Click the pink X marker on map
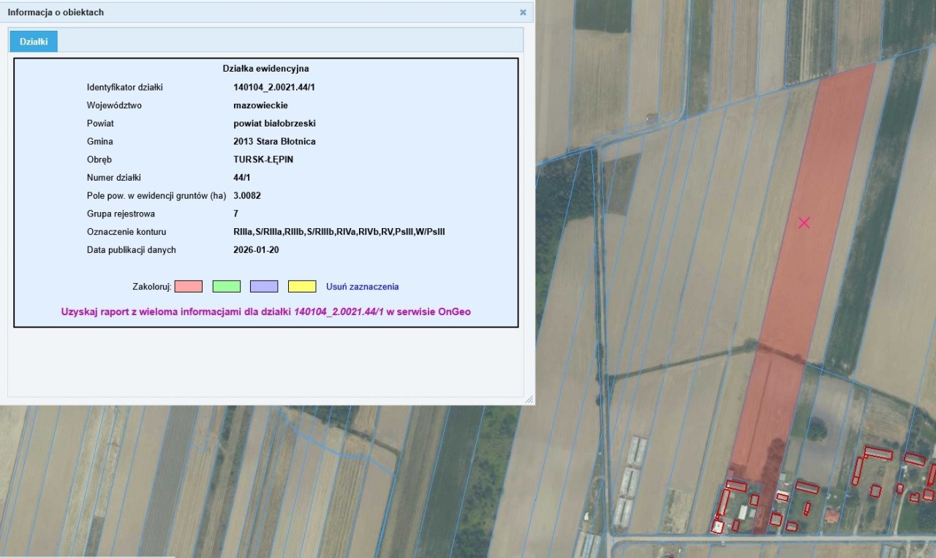 tap(804, 223)
